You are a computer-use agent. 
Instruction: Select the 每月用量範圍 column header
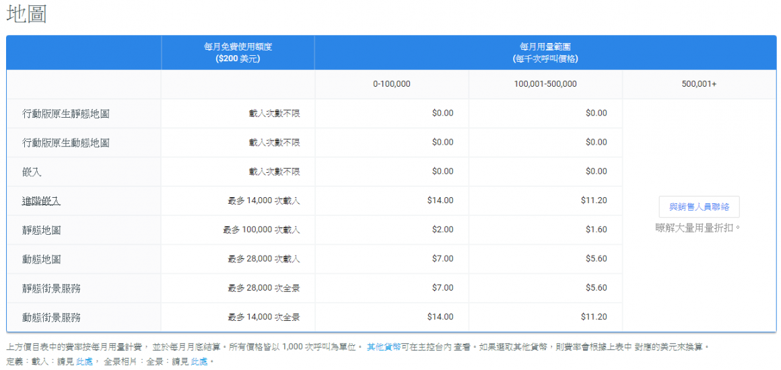tap(545, 52)
